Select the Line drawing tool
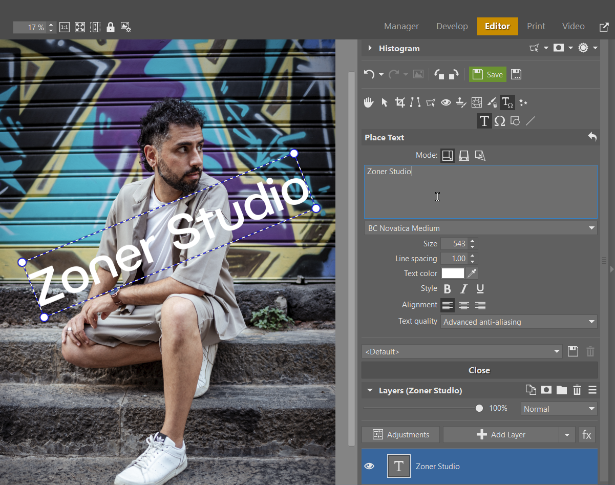The width and height of the screenshot is (615, 485). pos(531,121)
